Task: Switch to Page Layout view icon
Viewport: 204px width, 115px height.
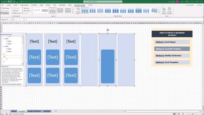Action: (179, 114)
